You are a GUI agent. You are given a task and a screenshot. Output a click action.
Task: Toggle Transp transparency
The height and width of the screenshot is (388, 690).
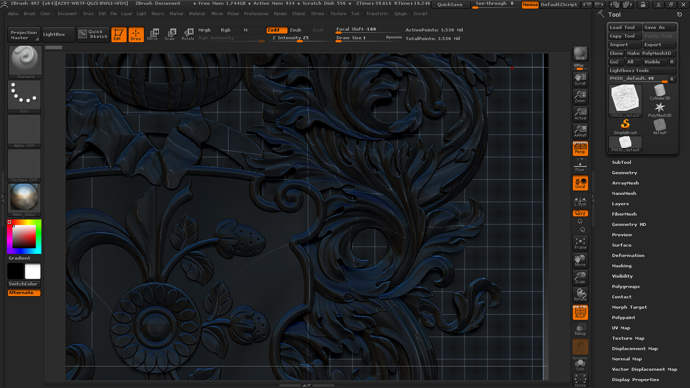click(x=581, y=330)
